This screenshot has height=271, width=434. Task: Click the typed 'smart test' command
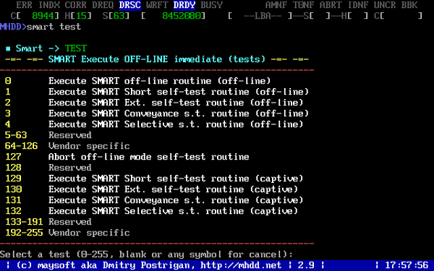click(54, 27)
